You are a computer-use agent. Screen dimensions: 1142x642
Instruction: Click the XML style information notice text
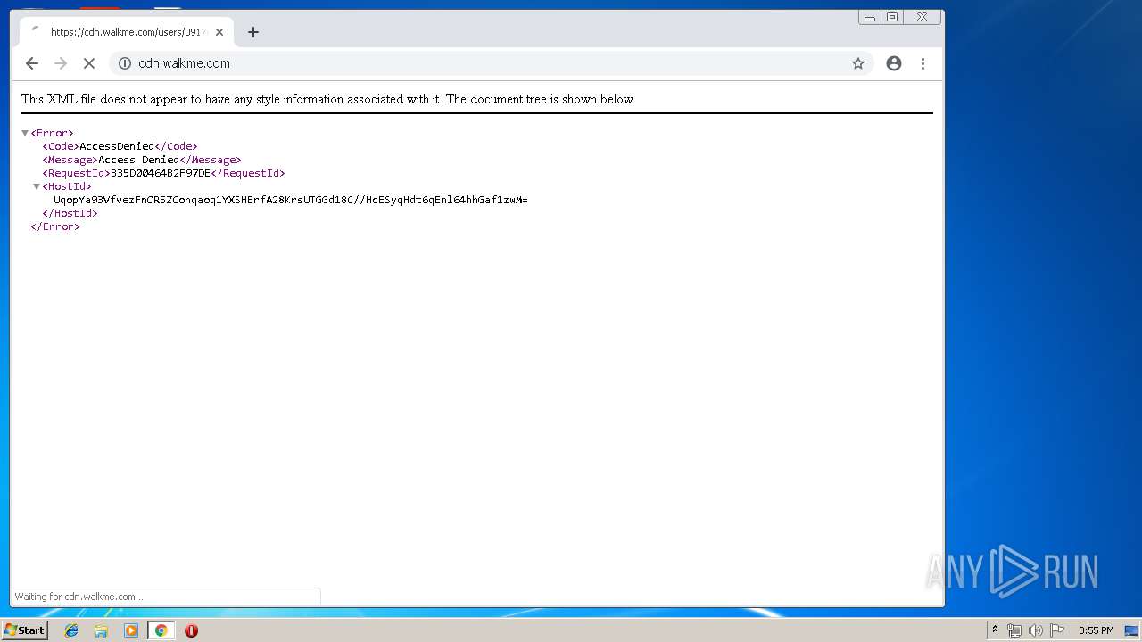[328, 99]
